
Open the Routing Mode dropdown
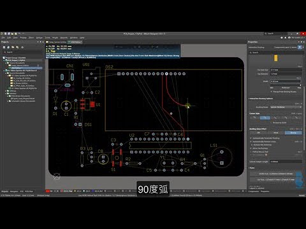point(286,107)
